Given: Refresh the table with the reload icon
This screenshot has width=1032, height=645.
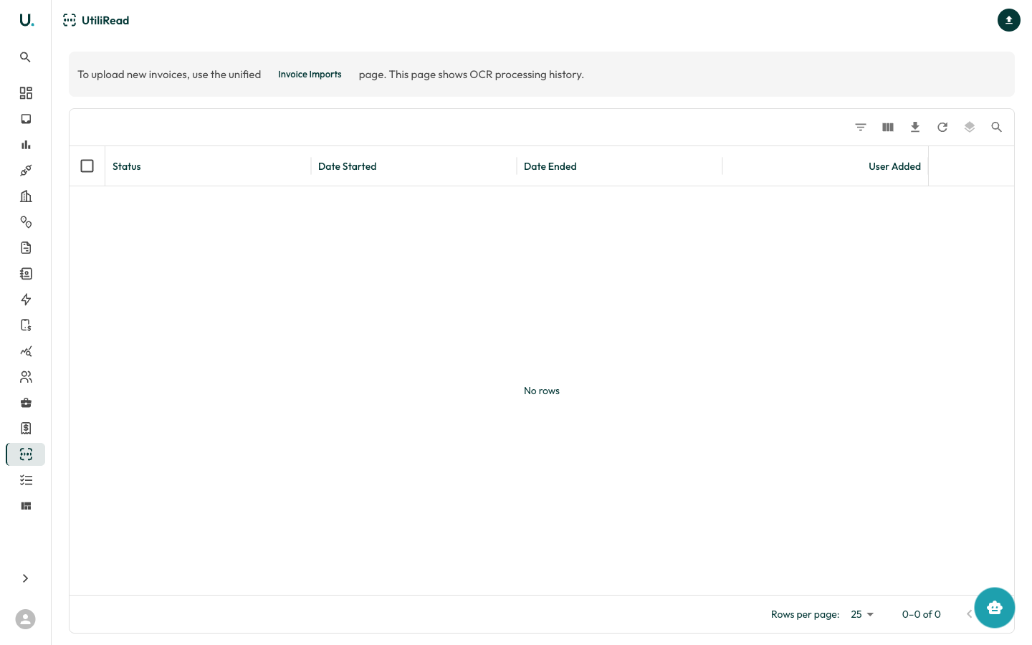Looking at the screenshot, I should click(x=942, y=127).
